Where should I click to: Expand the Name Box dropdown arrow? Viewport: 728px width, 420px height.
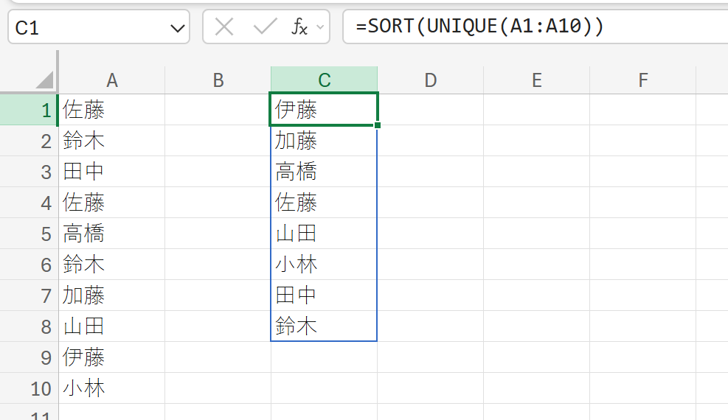[177, 28]
